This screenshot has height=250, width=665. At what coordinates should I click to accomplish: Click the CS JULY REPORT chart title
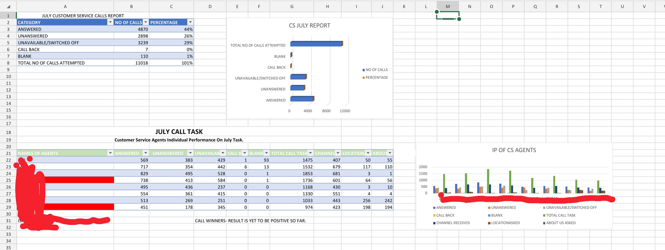[x=310, y=26]
